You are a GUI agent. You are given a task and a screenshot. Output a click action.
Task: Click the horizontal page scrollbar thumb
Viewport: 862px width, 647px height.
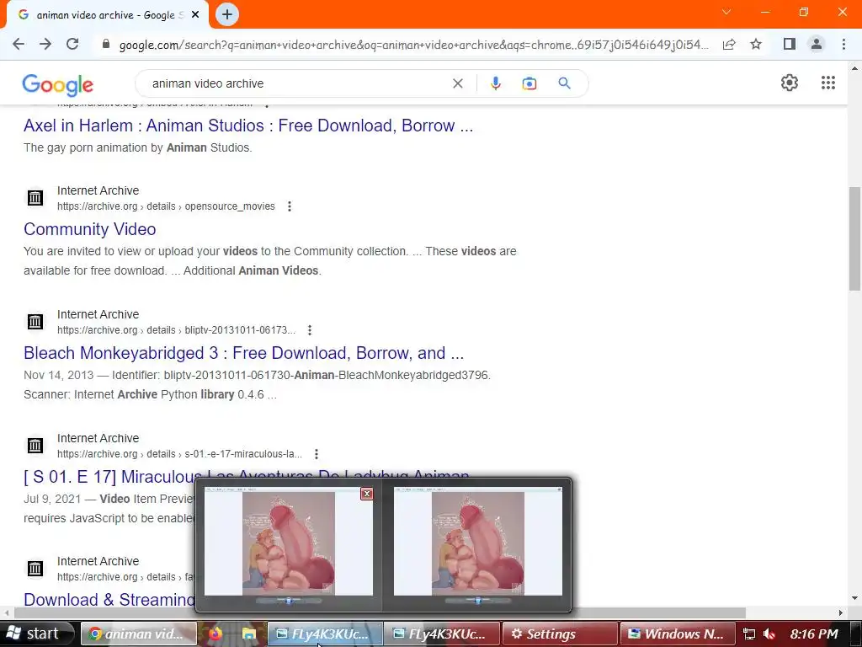click(x=380, y=612)
